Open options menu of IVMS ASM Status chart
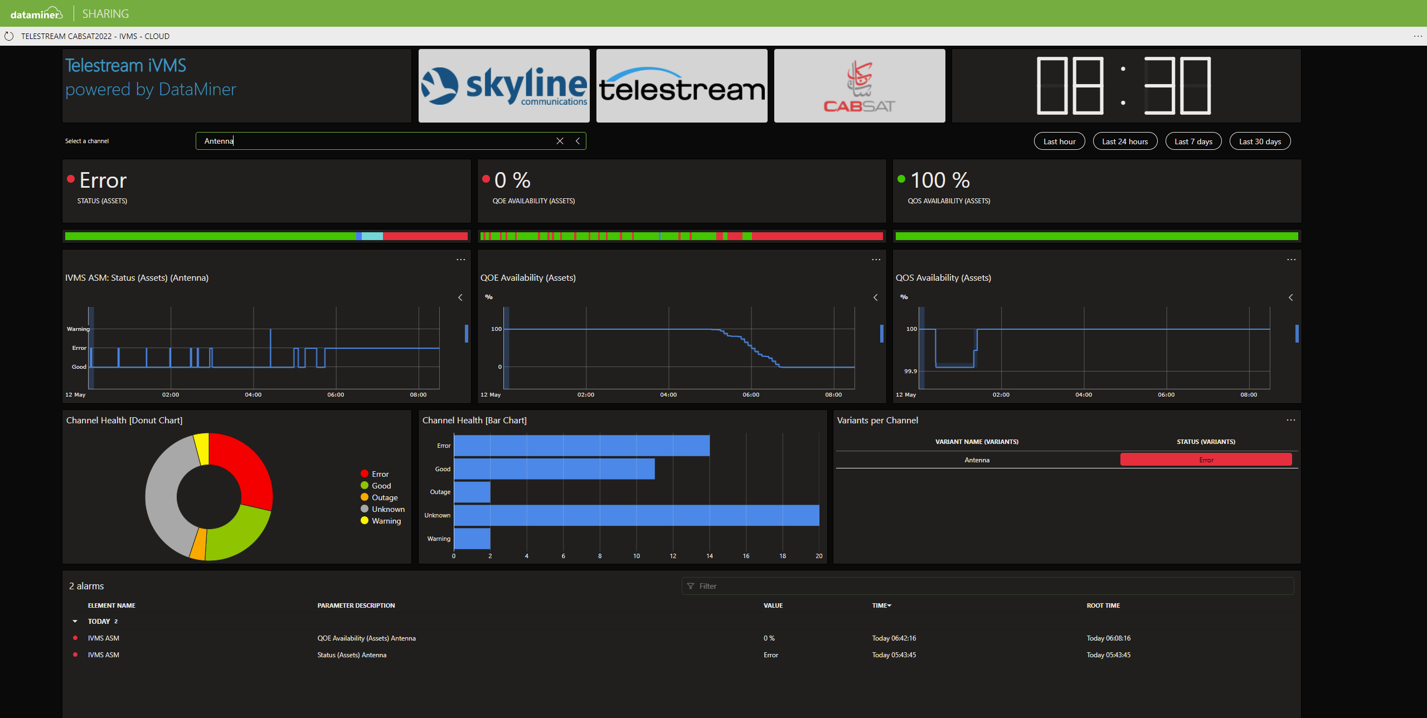The width and height of the screenshot is (1427, 718). [x=460, y=260]
